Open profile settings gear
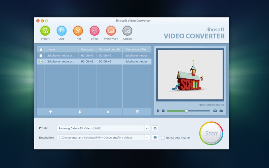The height and width of the screenshot is (168, 269). point(155,128)
